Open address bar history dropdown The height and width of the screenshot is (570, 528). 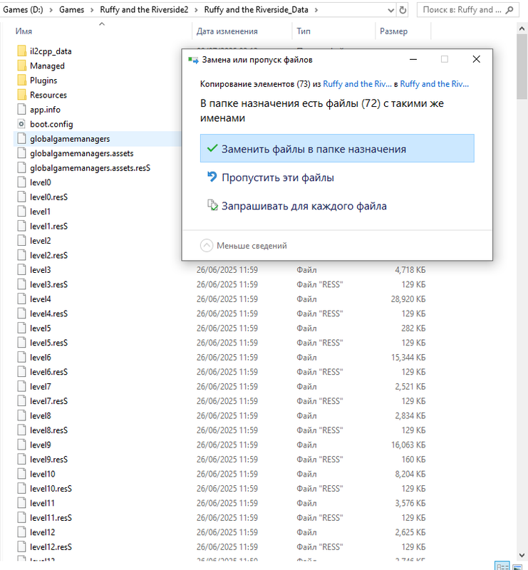click(x=391, y=10)
